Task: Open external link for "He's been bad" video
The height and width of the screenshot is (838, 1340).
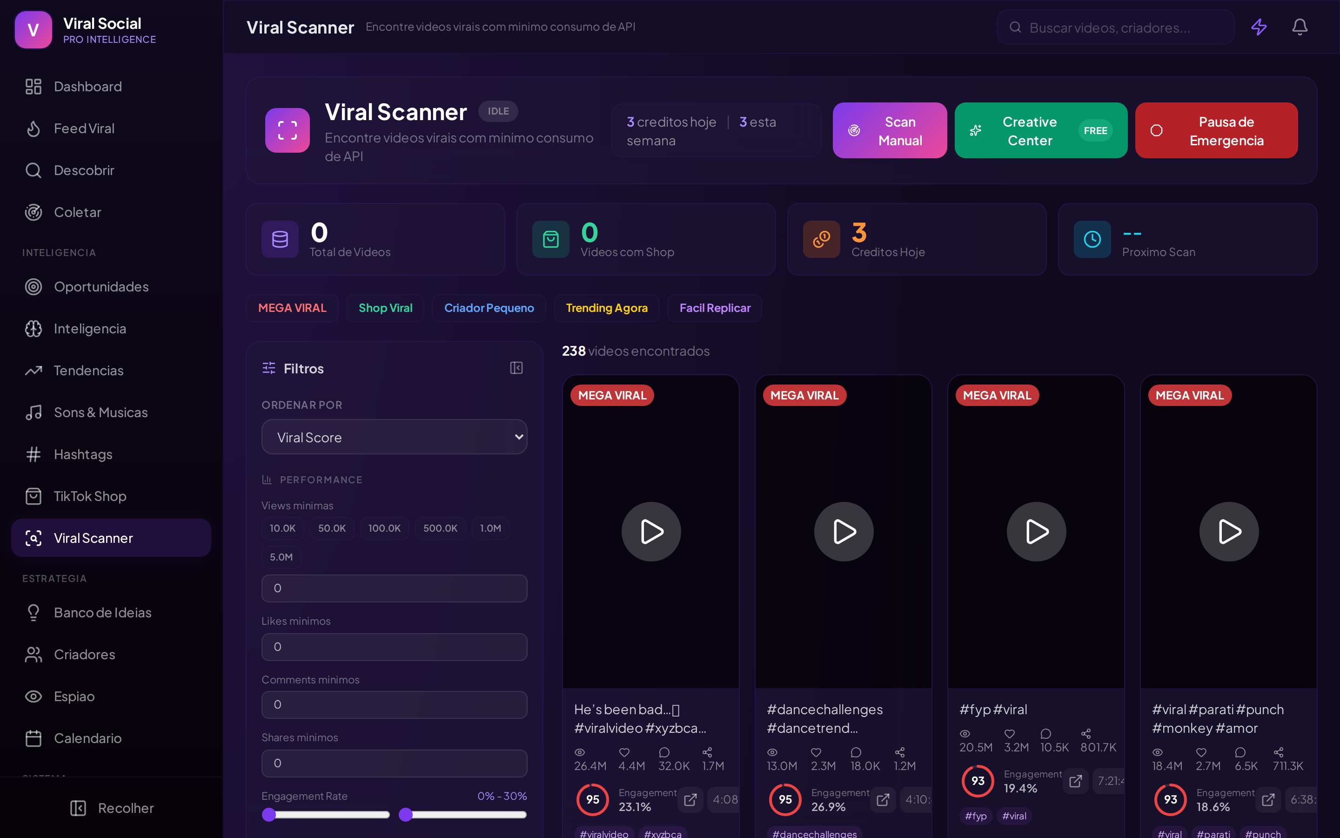Action: pyautogui.click(x=690, y=800)
